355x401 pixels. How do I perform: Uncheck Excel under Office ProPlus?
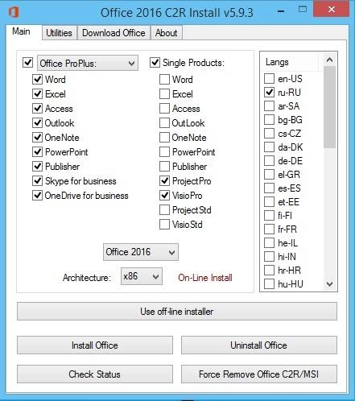click(37, 93)
